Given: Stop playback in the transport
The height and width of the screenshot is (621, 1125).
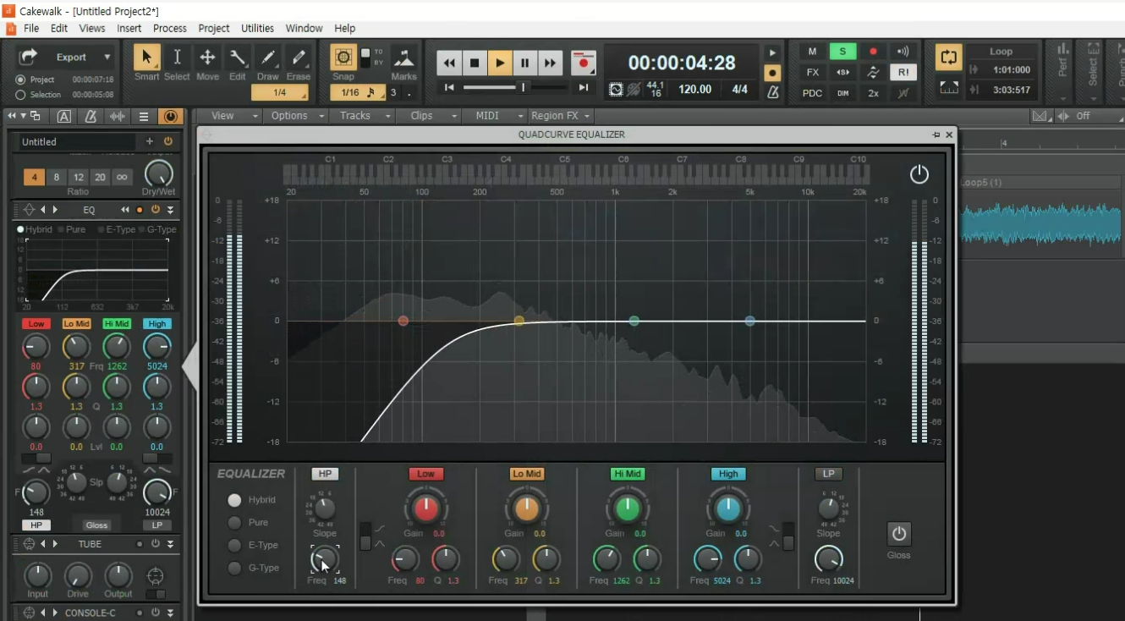Looking at the screenshot, I should pos(475,63).
